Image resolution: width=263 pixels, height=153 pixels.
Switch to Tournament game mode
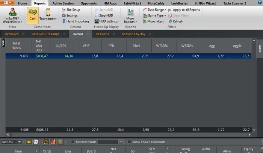48,14
